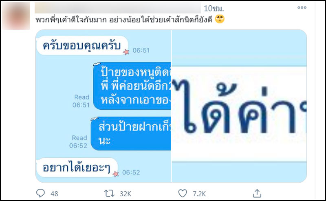Click the 48 replies count

54,194
